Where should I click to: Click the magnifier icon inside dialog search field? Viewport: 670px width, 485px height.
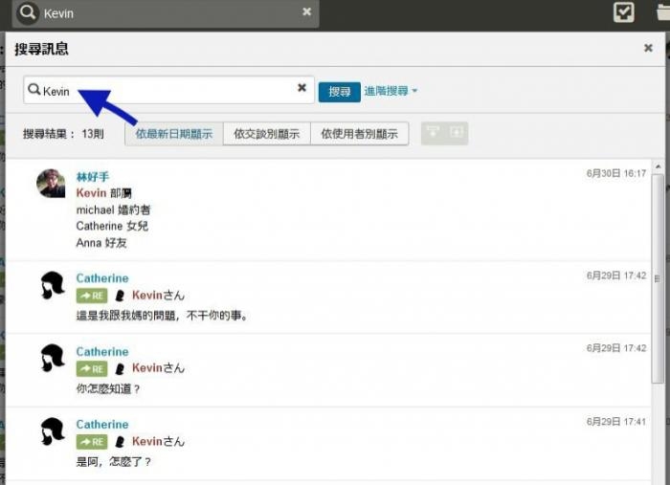coord(33,90)
